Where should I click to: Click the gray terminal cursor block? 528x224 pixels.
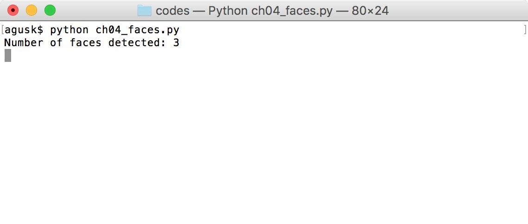pyautogui.click(x=8, y=55)
